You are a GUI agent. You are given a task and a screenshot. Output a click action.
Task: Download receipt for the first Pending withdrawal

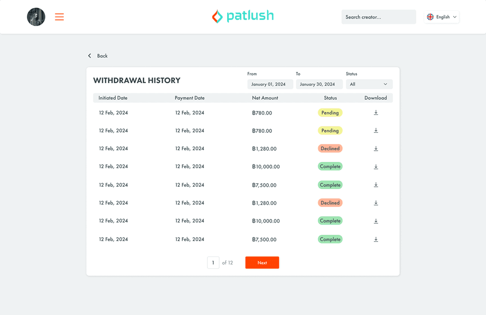click(x=376, y=112)
